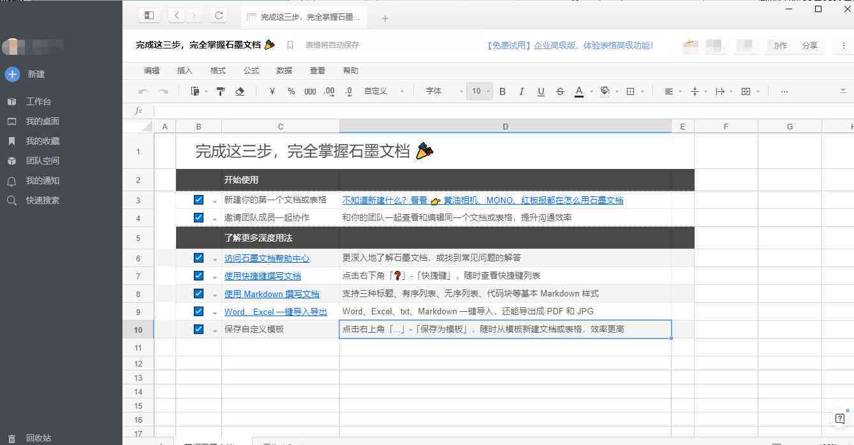Open the 【免费试用】企业高级版 promo link
The width and height of the screenshot is (854, 445).
click(x=569, y=45)
